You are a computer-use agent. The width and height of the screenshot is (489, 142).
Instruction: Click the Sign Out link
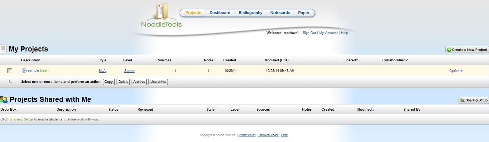pyautogui.click(x=309, y=33)
